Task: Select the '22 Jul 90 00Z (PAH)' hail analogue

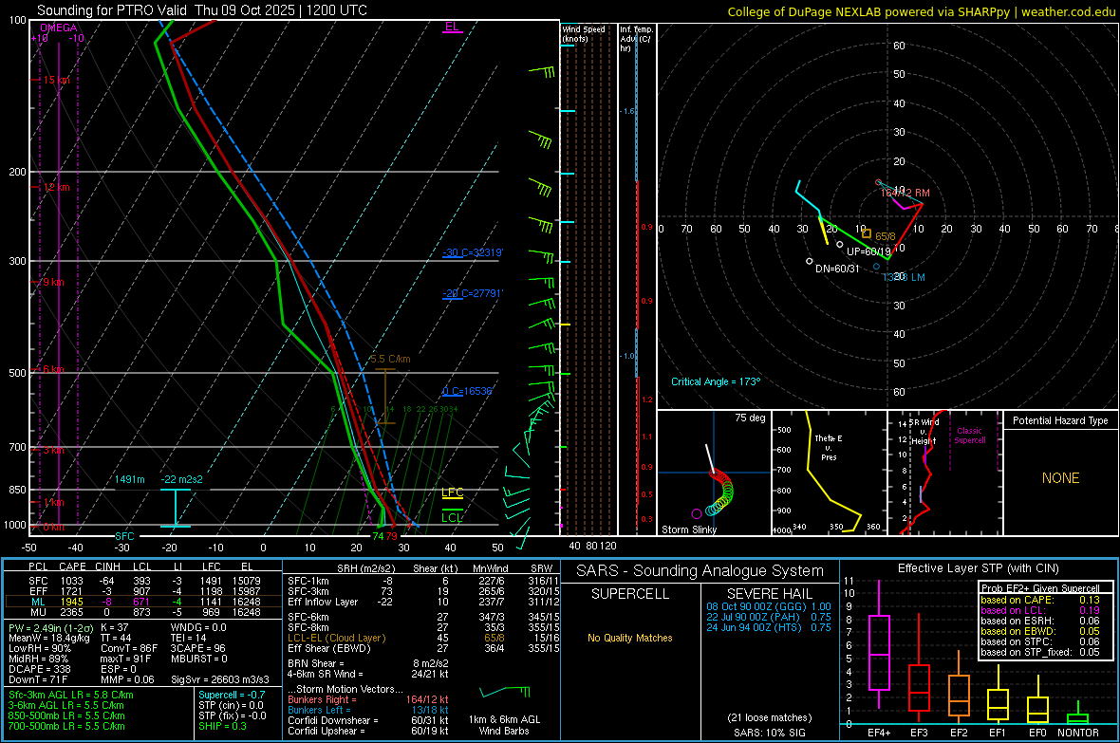Action: pyautogui.click(x=769, y=617)
